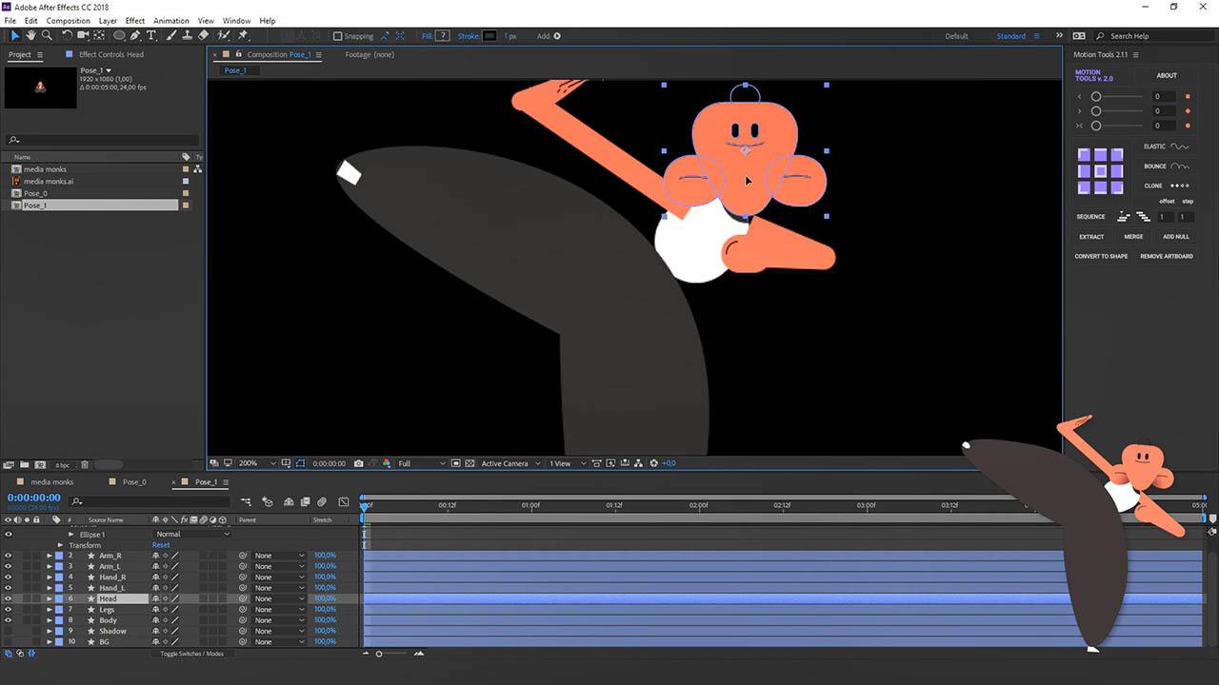1219x685 pixels.
Task: Open the 1 View layout dropdown
Action: point(566,463)
